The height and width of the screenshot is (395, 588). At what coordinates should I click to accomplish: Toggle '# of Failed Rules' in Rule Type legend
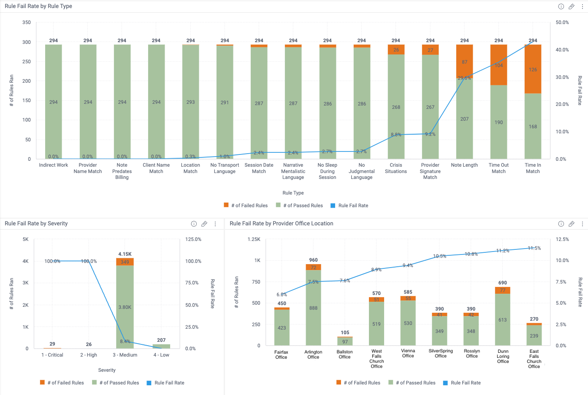246,206
